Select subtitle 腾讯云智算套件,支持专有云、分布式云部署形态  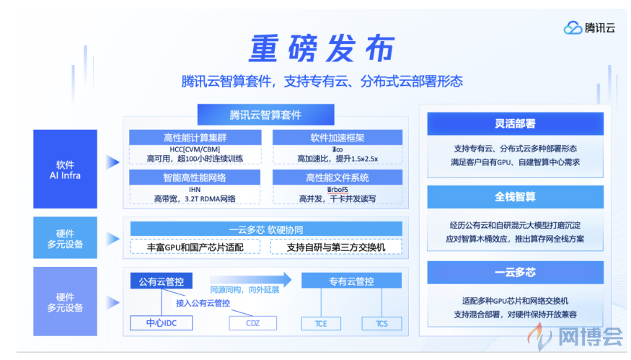[322, 82]
